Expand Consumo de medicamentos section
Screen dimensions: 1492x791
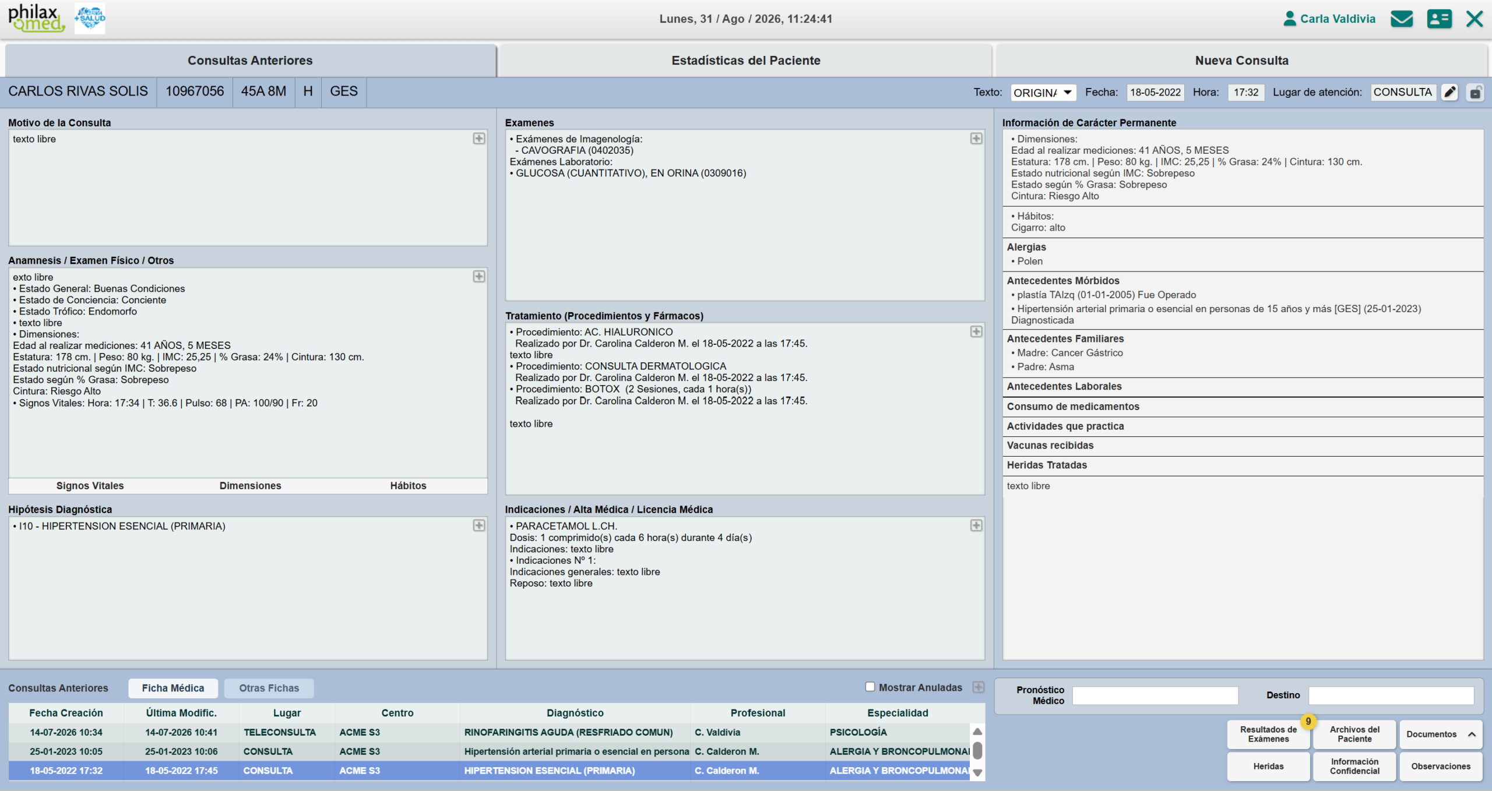coord(1242,407)
